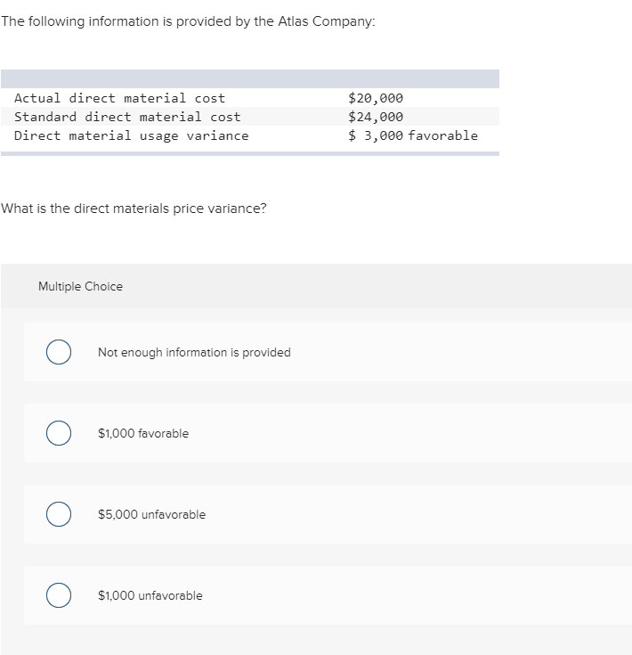Click the $20,000 value in the table
Image resolution: width=632 pixels, height=655 pixels.
click(376, 98)
